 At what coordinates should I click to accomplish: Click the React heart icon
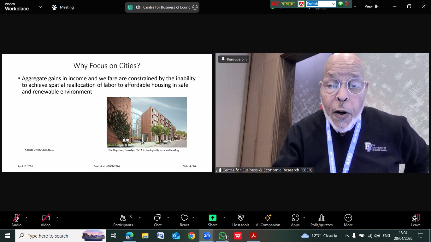pyautogui.click(x=184, y=220)
